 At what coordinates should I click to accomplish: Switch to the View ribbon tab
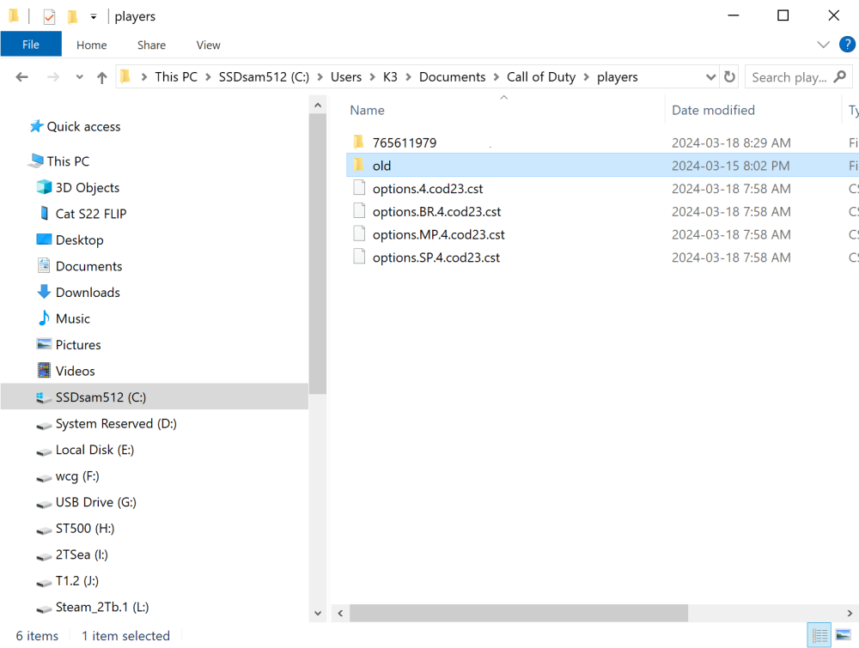click(x=208, y=45)
